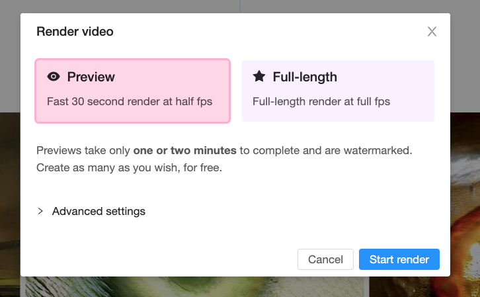480x297 pixels.
Task: Click the Preview heading text
Action: 91,77
